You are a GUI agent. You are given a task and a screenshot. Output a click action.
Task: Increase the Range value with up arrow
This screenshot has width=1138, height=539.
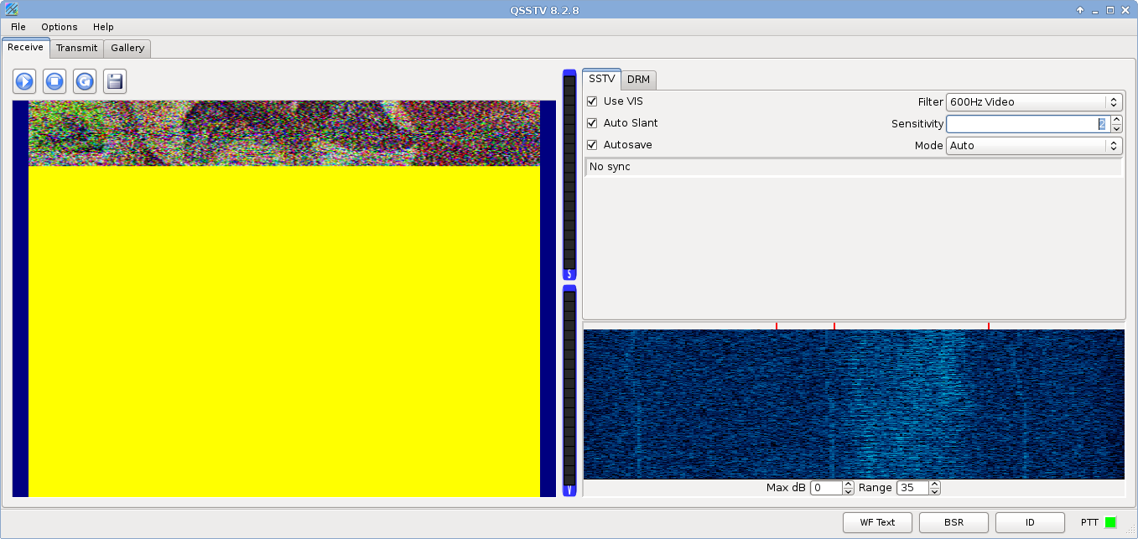[x=934, y=485]
